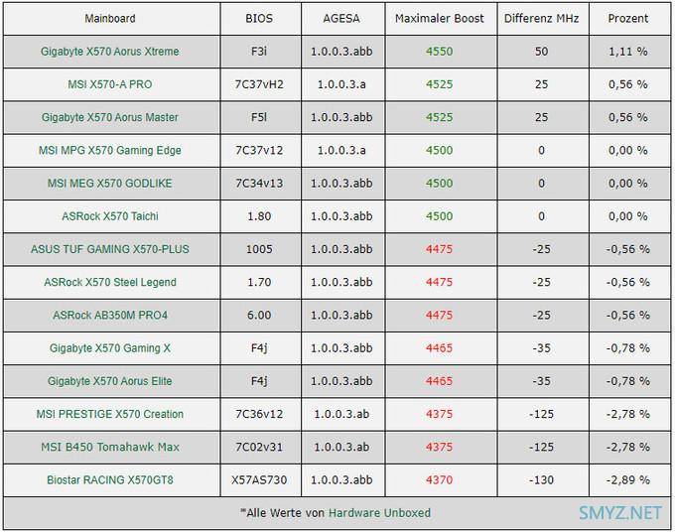Click boost value 4475 in ASUS TUF row

[440, 249]
